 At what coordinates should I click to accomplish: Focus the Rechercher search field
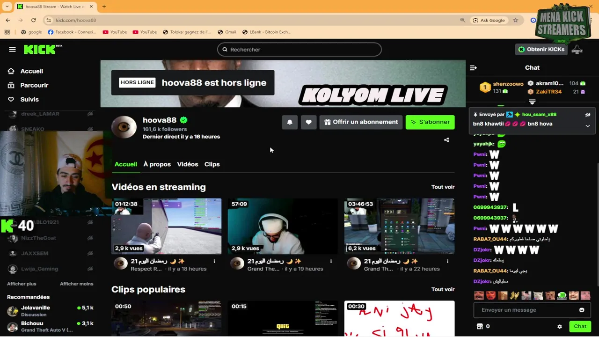(299, 49)
